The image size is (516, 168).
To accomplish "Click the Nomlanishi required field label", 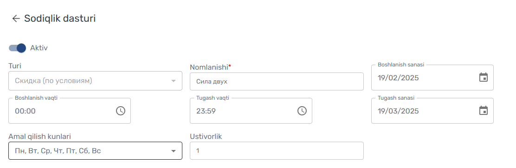I will tap(211, 67).
